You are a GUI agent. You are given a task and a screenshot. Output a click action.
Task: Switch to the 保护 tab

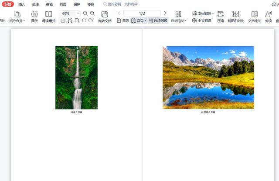(x=77, y=4)
